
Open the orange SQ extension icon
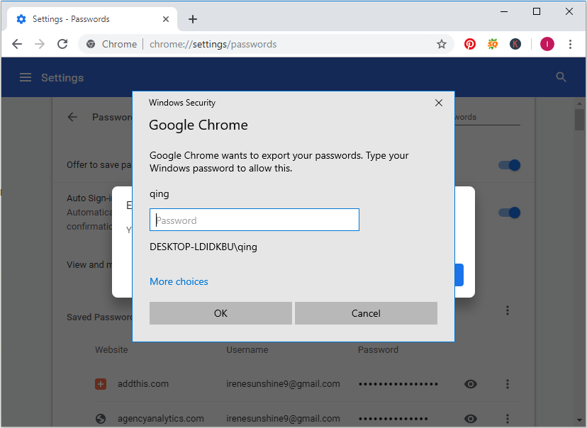click(493, 44)
